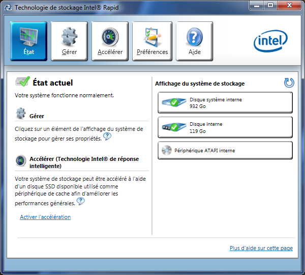The image size is (305, 275).
Task: Select the internal ATAPI device
Action: 225,151
